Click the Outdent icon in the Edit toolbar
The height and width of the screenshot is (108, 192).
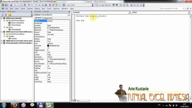[x=117, y=5]
